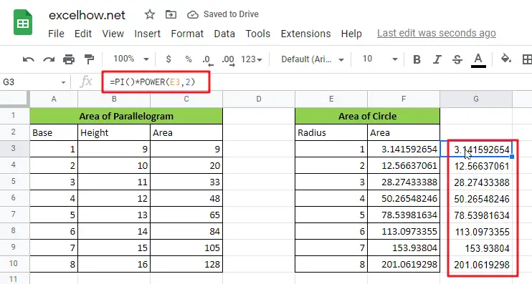Select column G header

pyautogui.click(x=476, y=99)
